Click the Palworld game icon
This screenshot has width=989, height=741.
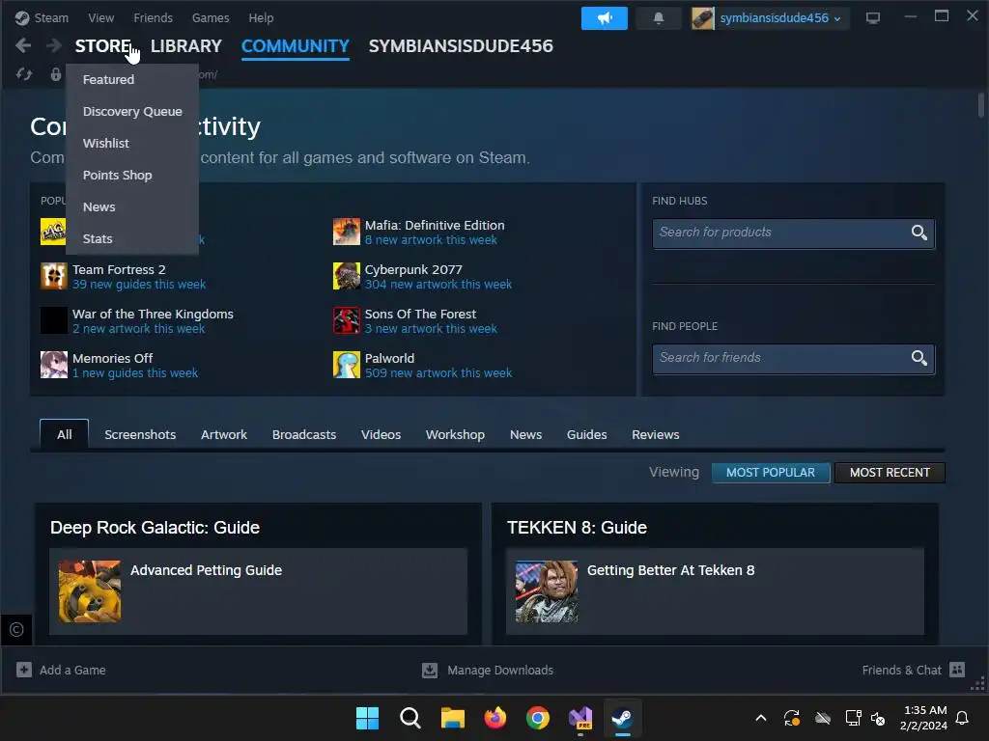pyautogui.click(x=347, y=365)
